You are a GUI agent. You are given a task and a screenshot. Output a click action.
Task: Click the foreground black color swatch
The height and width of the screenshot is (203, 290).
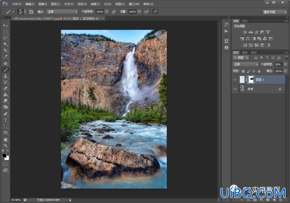4,155
